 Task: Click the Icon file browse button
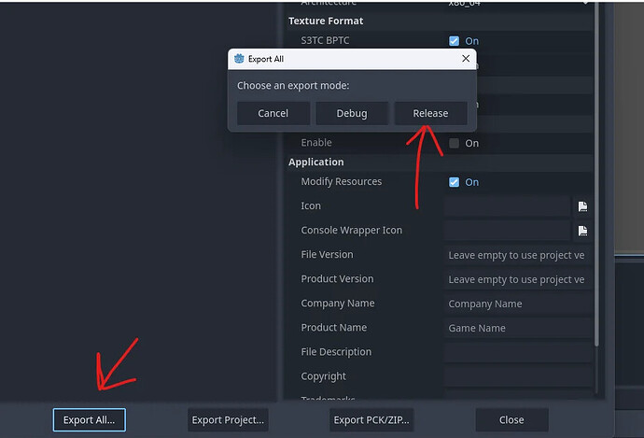tap(582, 206)
